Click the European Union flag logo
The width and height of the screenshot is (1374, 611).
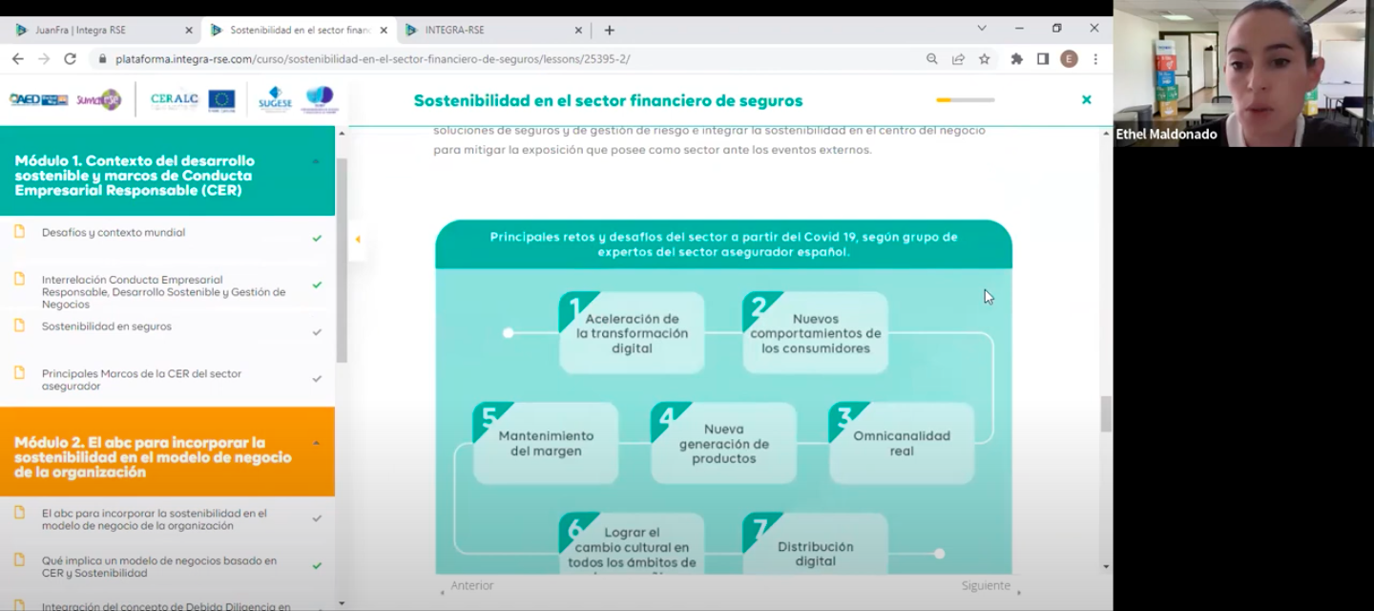tap(221, 99)
